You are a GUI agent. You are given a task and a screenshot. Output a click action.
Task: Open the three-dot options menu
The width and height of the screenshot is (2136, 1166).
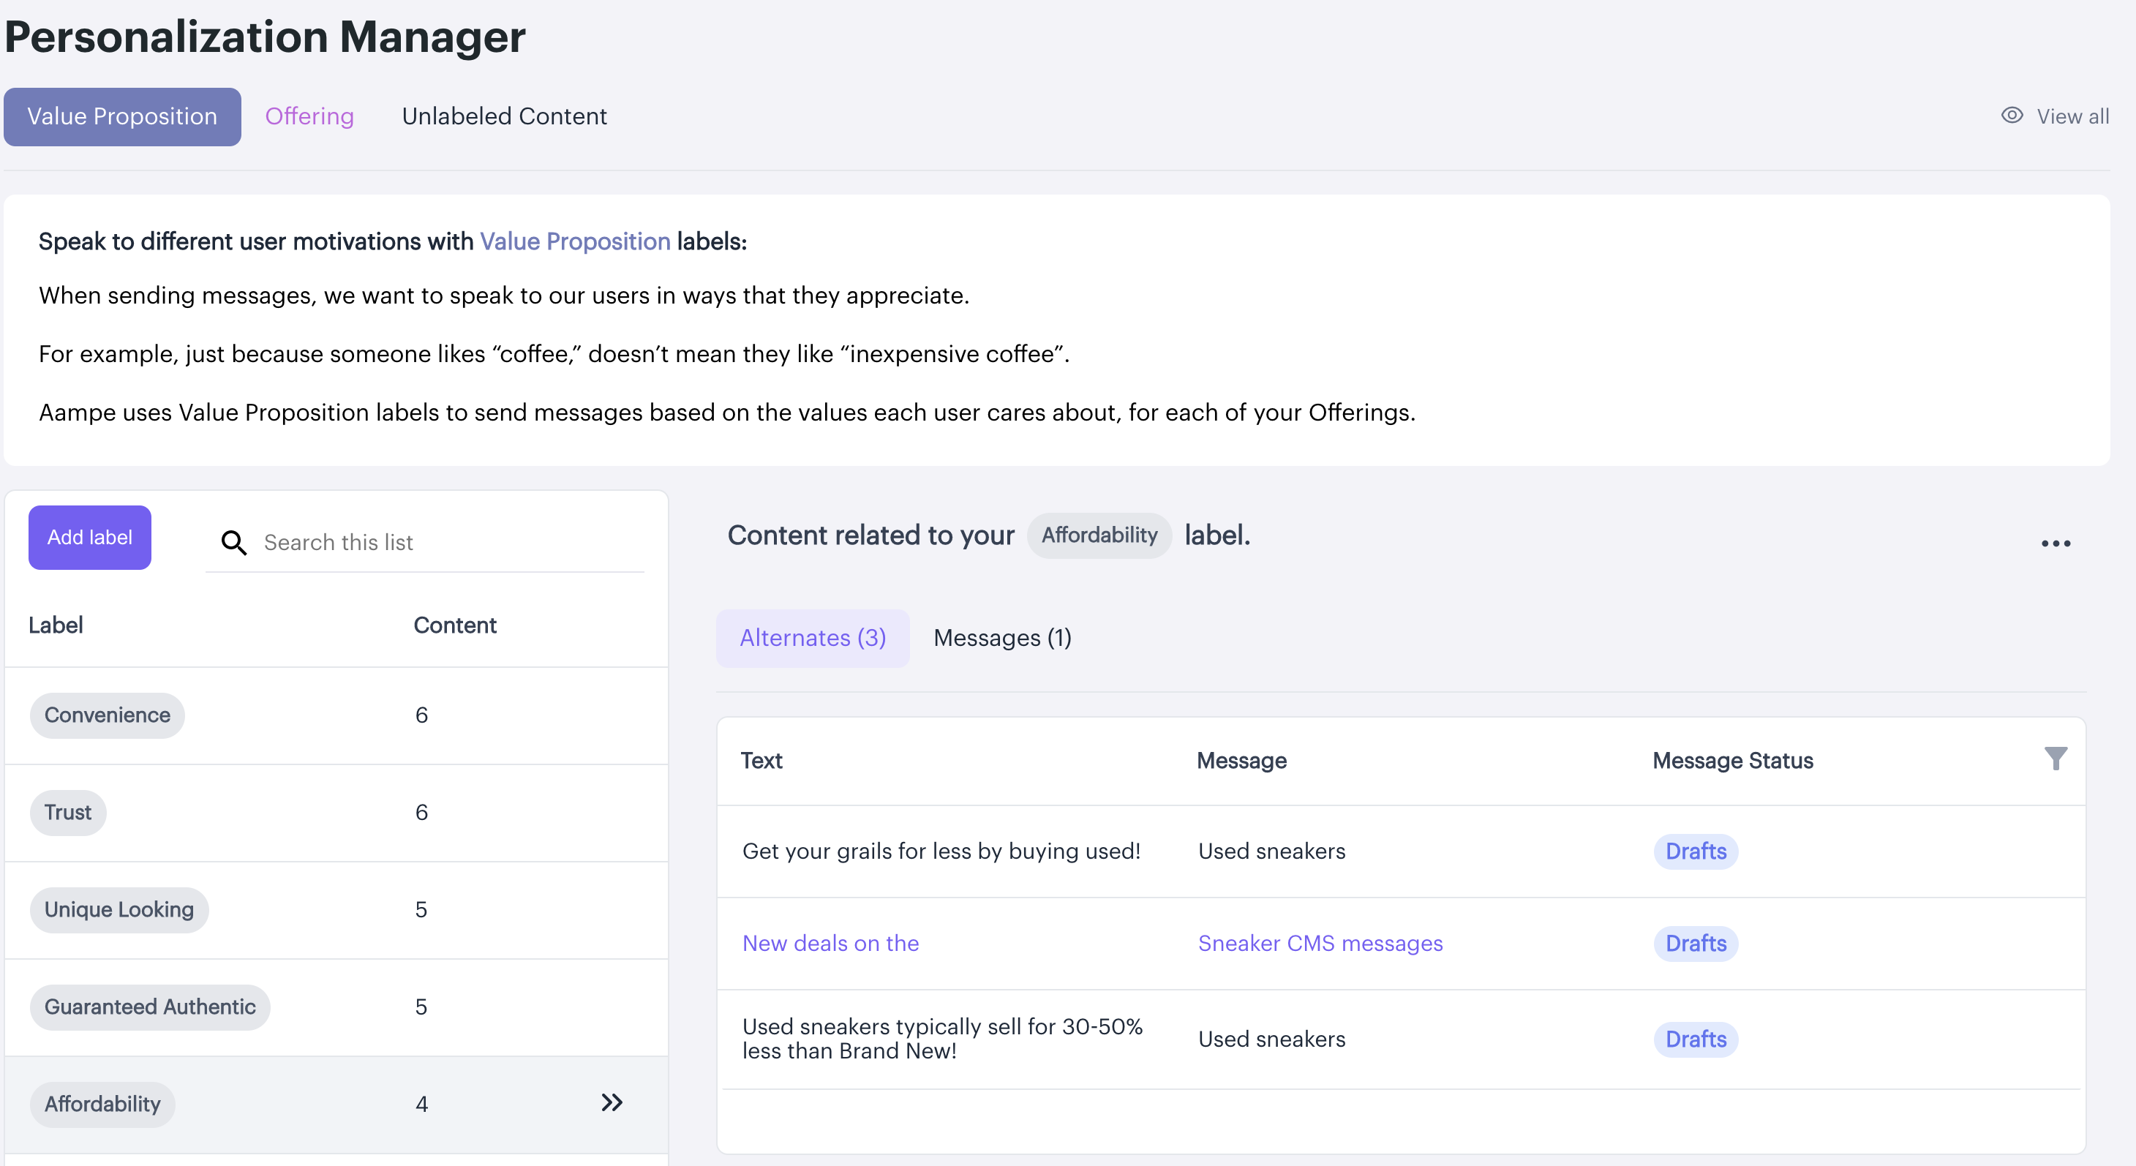(2056, 544)
